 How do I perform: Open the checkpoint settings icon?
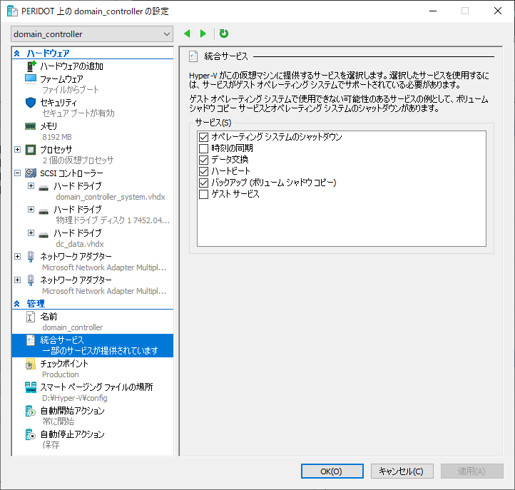[x=31, y=364]
